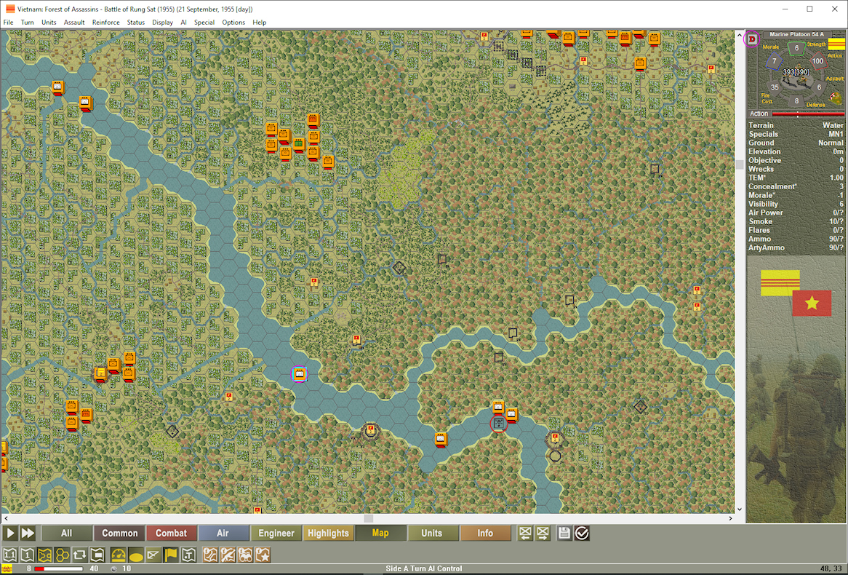Viewport: 848px width, 575px height.
Task: Select the Combat toolbar tab
Action: 172,534
